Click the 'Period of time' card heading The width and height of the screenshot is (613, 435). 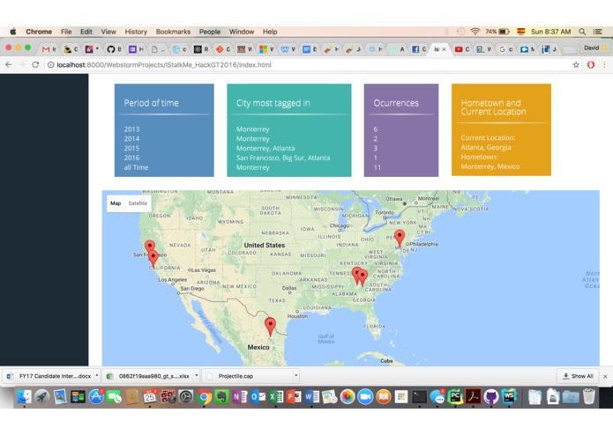(152, 103)
